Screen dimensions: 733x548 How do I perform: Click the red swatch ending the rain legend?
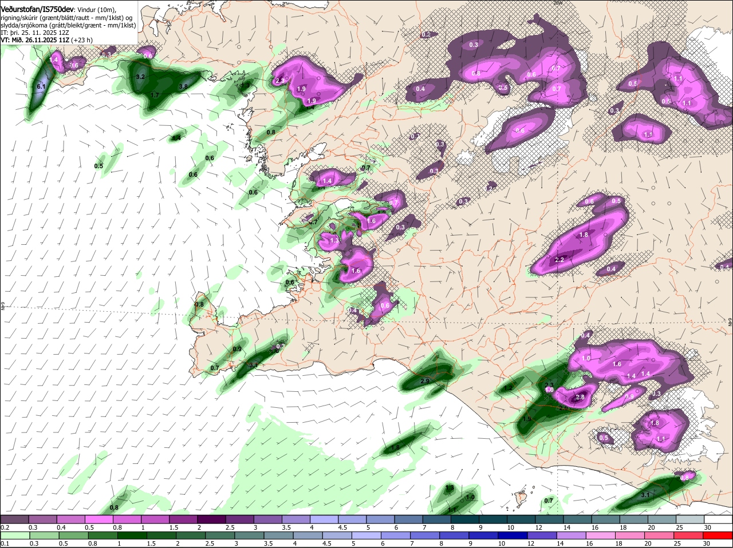pyautogui.click(x=718, y=535)
